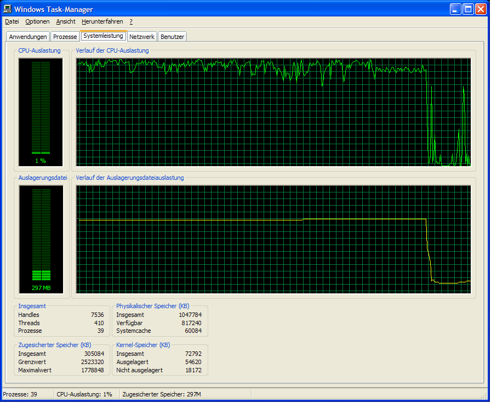
Task: Switch to the Benutzer tab
Action: 173,37
